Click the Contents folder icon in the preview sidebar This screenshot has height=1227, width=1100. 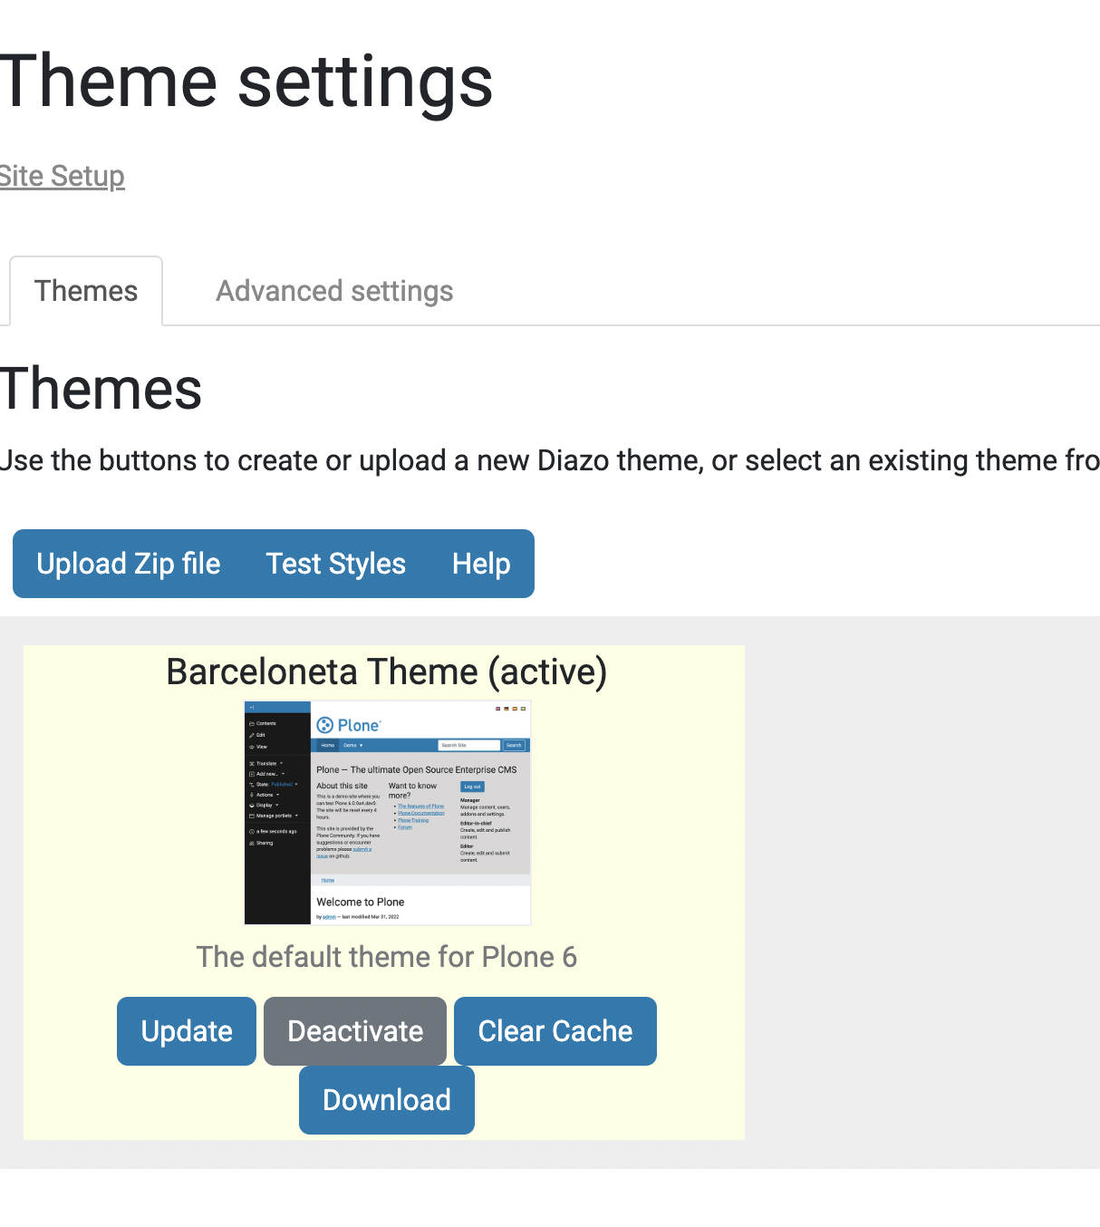click(x=252, y=723)
